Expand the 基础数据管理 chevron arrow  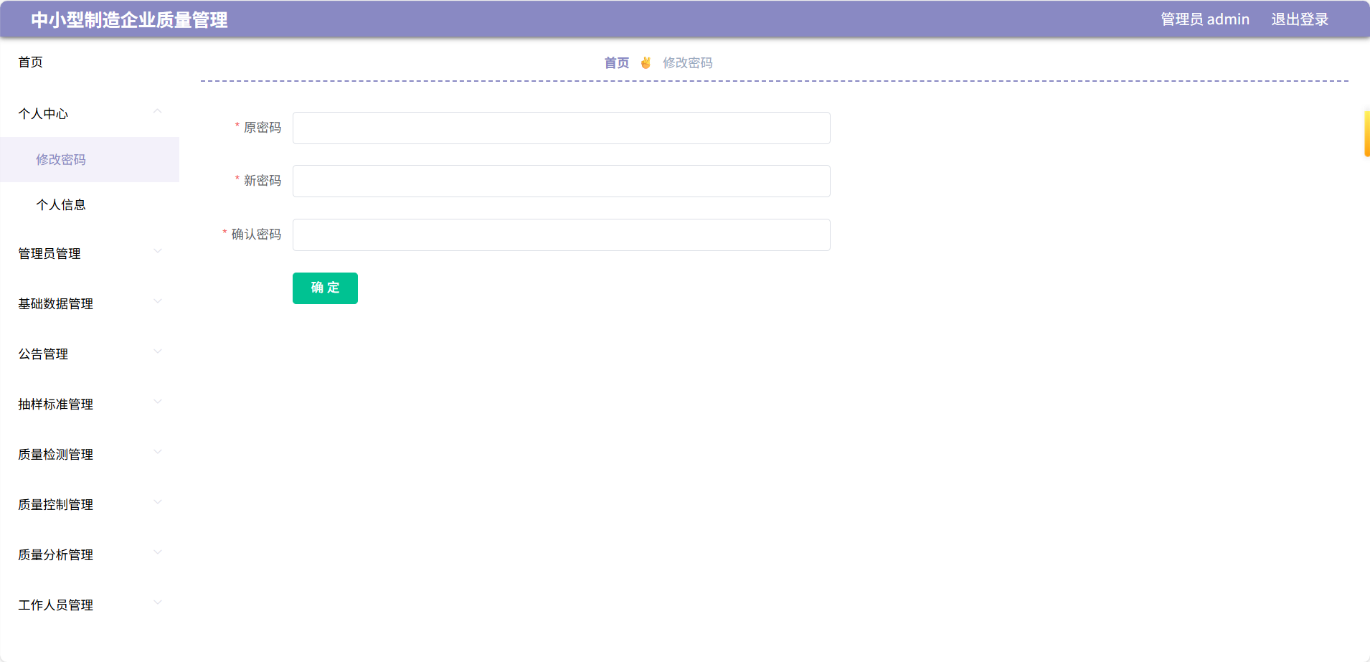click(x=158, y=301)
